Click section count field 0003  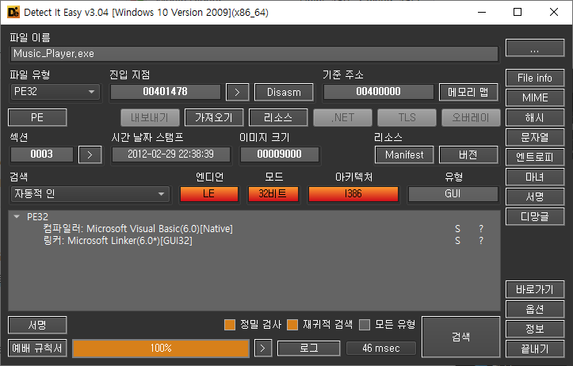[42, 154]
